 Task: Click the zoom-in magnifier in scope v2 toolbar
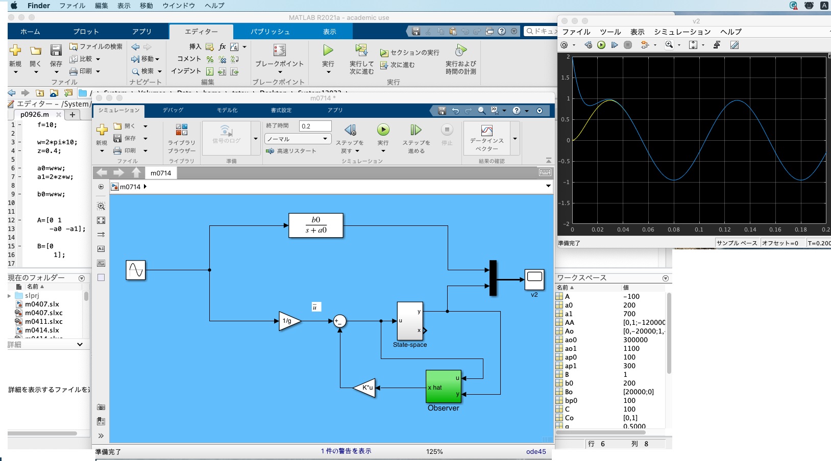669,45
